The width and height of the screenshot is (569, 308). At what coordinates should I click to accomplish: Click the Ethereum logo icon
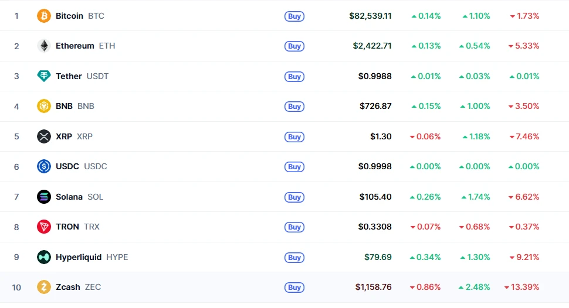point(44,46)
